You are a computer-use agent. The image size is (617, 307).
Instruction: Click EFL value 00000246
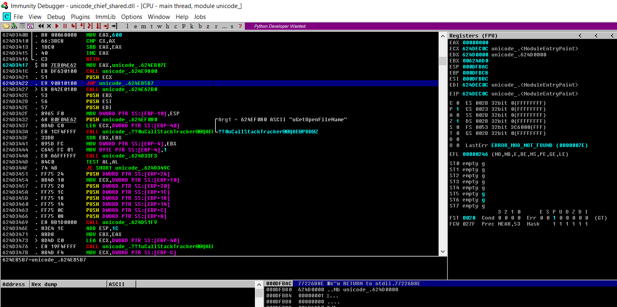pos(475,154)
